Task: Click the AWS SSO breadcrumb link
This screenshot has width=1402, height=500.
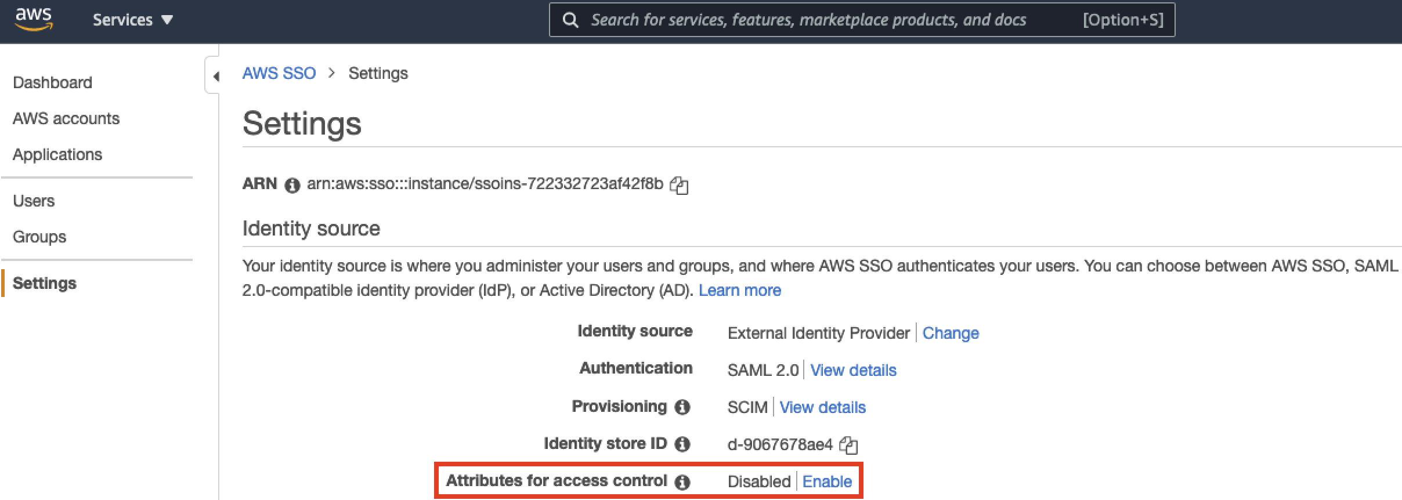Action: pyautogui.click(x=279, y=73)
